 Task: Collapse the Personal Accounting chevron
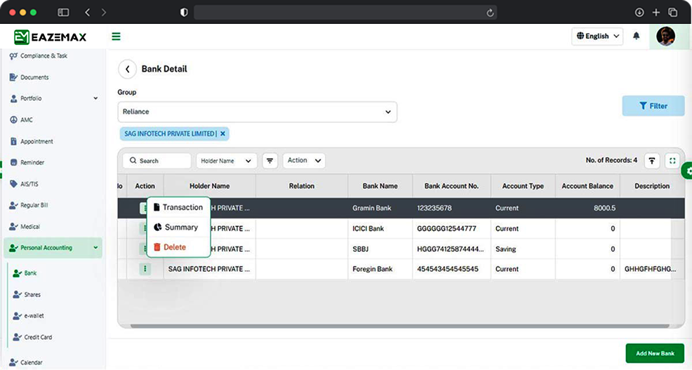pos(95,248)
